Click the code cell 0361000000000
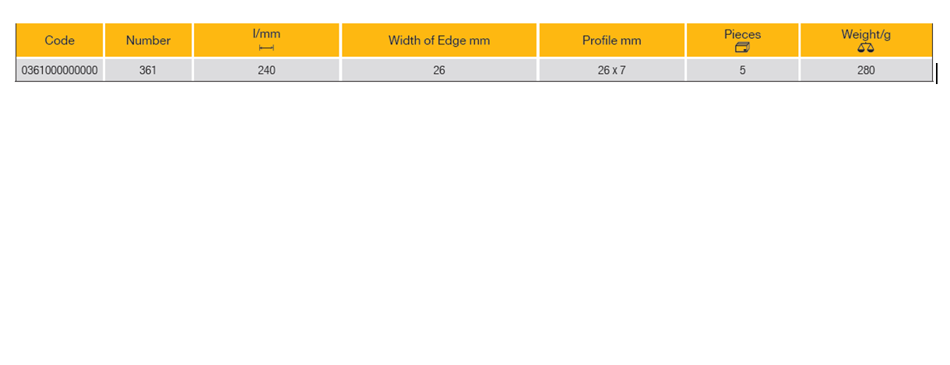950x365 pixels. coord(60,70)
